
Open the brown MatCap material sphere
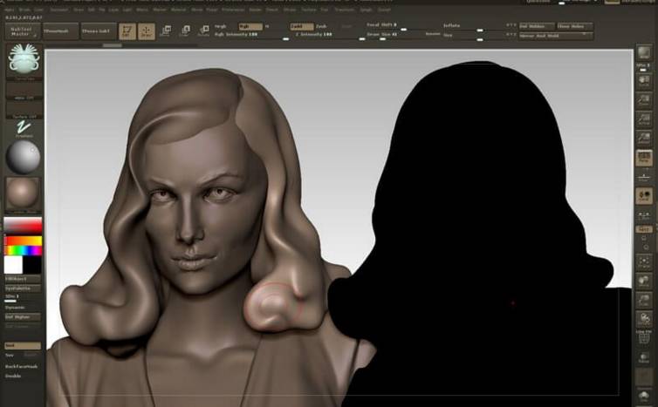pos(23,194)
